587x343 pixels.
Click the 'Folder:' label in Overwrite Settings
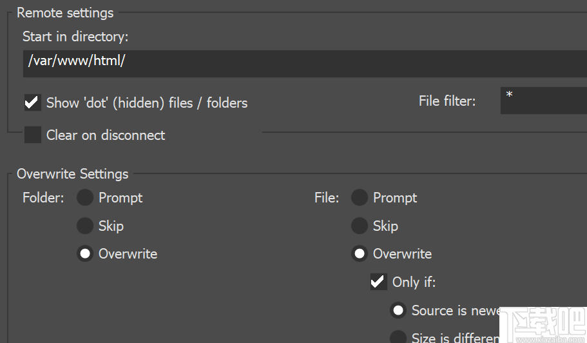(43, 198)
